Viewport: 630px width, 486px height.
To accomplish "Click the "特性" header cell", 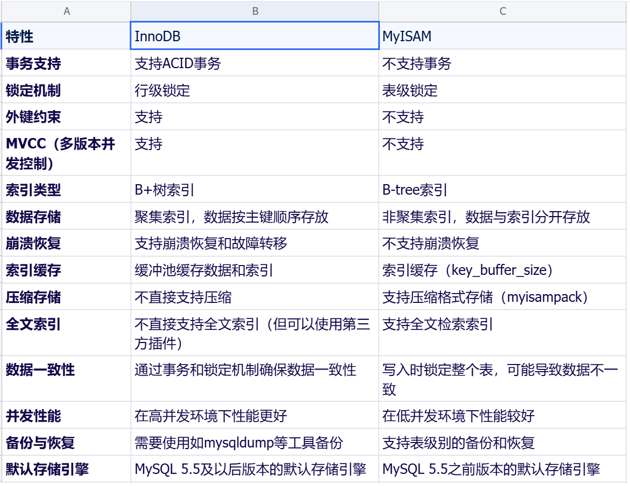I will tap(67, 36).
